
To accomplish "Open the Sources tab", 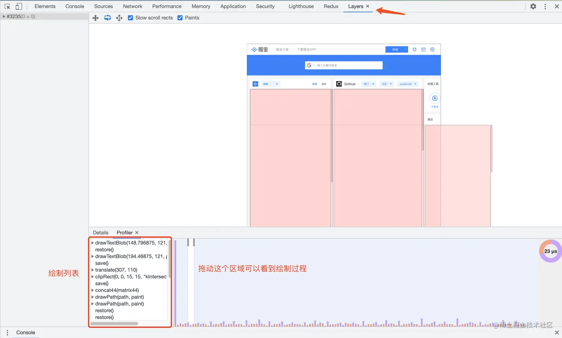I will (x=103, y=6).
